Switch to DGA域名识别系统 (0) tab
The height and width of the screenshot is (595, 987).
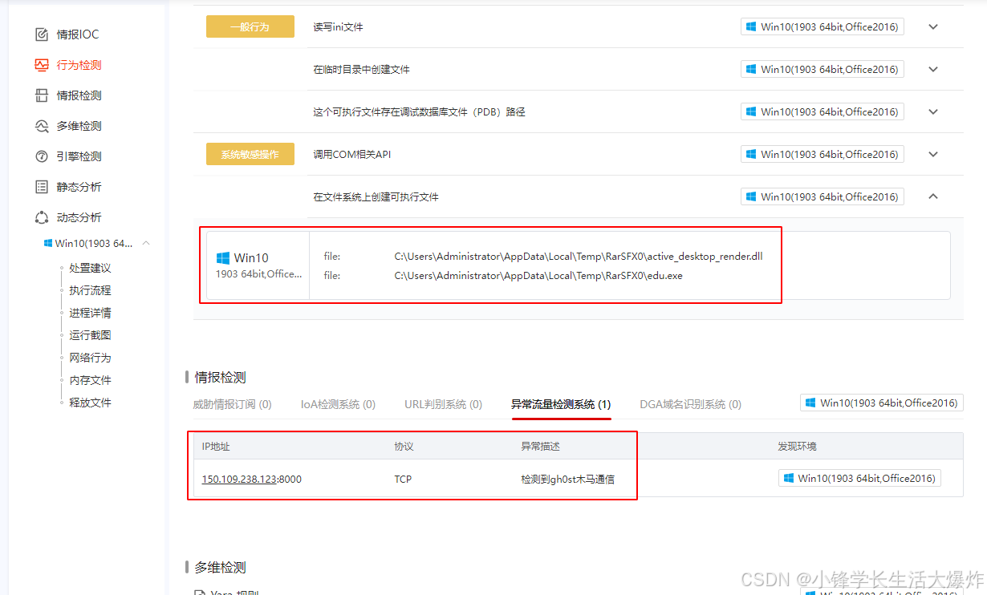tap(691, 404)
